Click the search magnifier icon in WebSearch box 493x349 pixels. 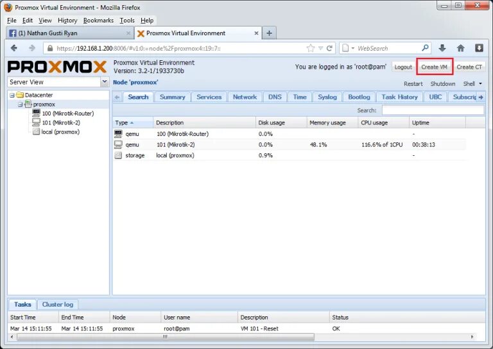click(425, 48)
